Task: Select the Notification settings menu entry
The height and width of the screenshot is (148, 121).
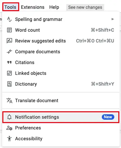Action: [x=61, y=117]
